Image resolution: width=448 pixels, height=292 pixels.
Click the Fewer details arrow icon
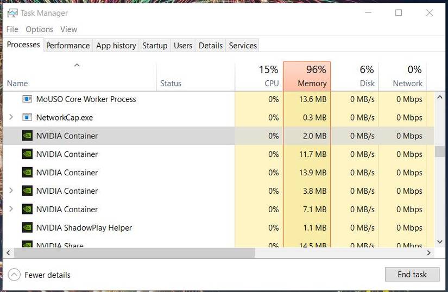pos(15,275)
